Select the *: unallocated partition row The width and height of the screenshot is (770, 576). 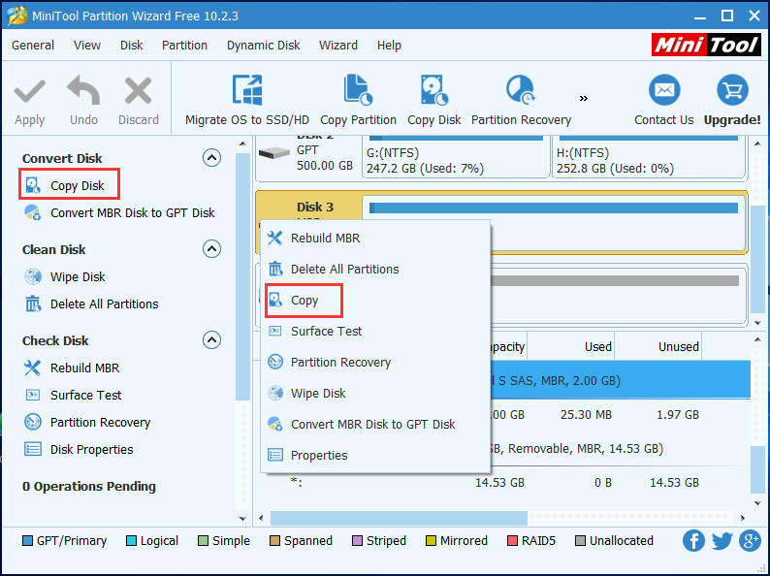tap(504, 483)
